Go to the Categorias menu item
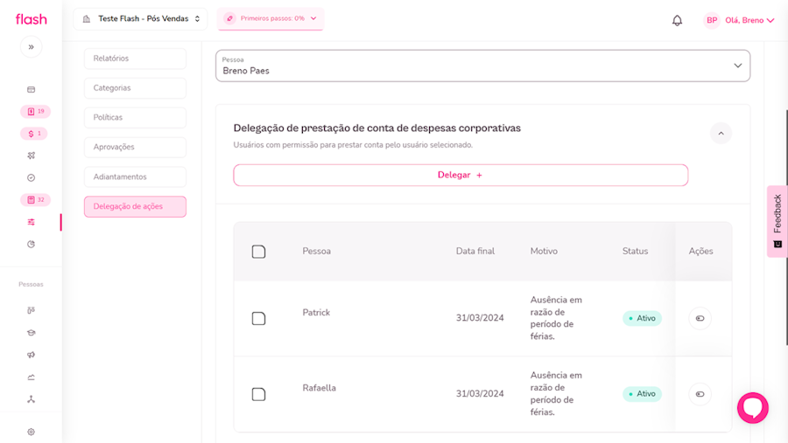 (x=135, y=88)
